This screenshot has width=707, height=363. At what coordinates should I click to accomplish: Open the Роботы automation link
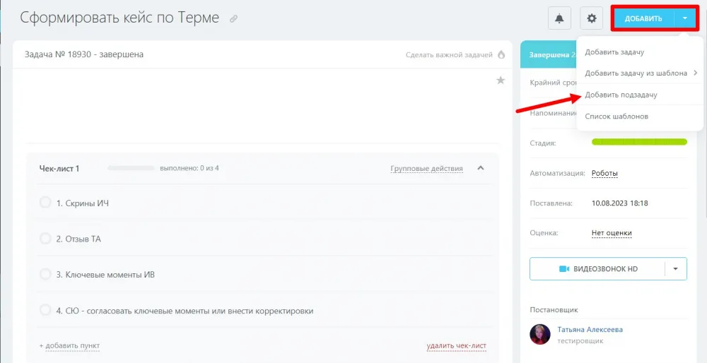[x=604, y=174]
